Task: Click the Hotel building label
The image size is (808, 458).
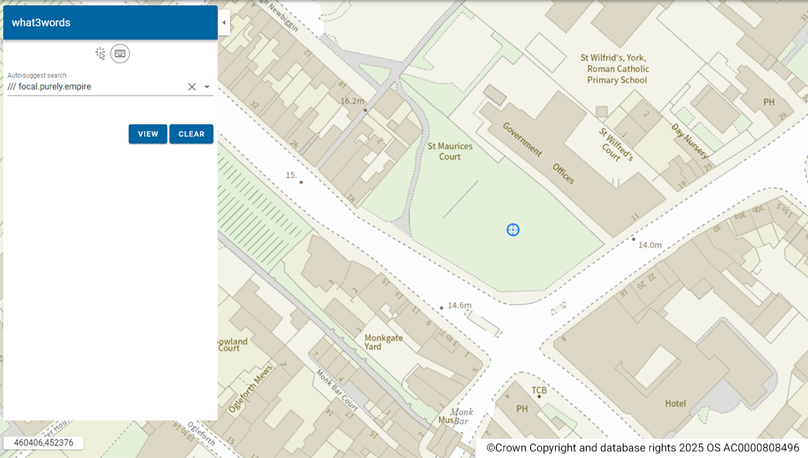Action: 676,404
